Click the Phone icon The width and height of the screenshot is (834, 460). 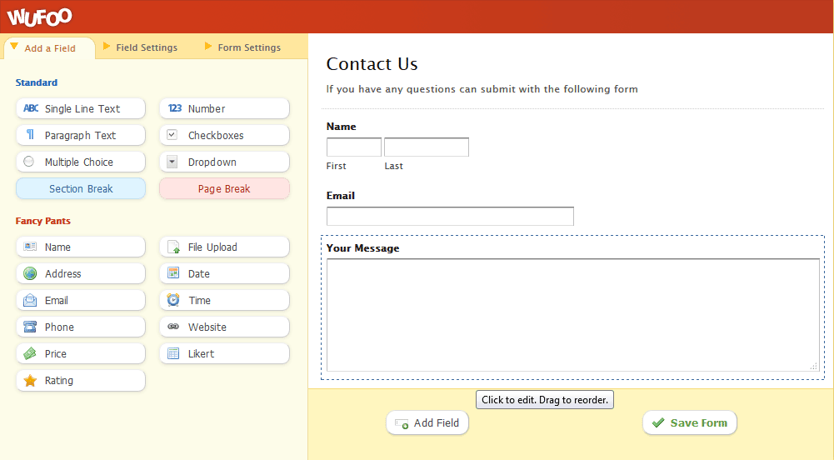(x=30, y=327)
